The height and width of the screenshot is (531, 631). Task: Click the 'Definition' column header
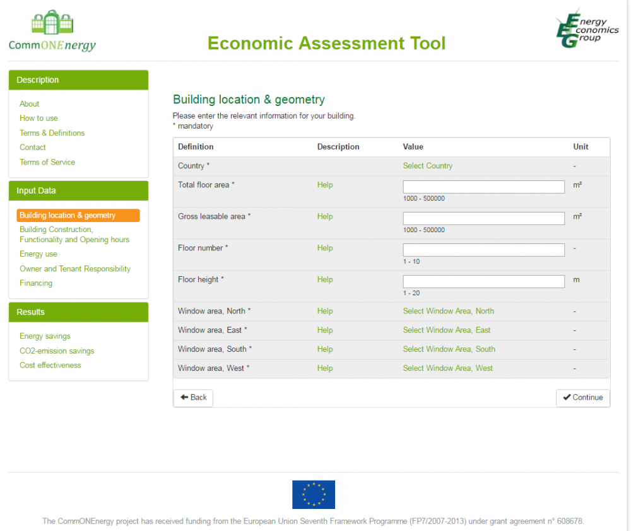(196, 147)
